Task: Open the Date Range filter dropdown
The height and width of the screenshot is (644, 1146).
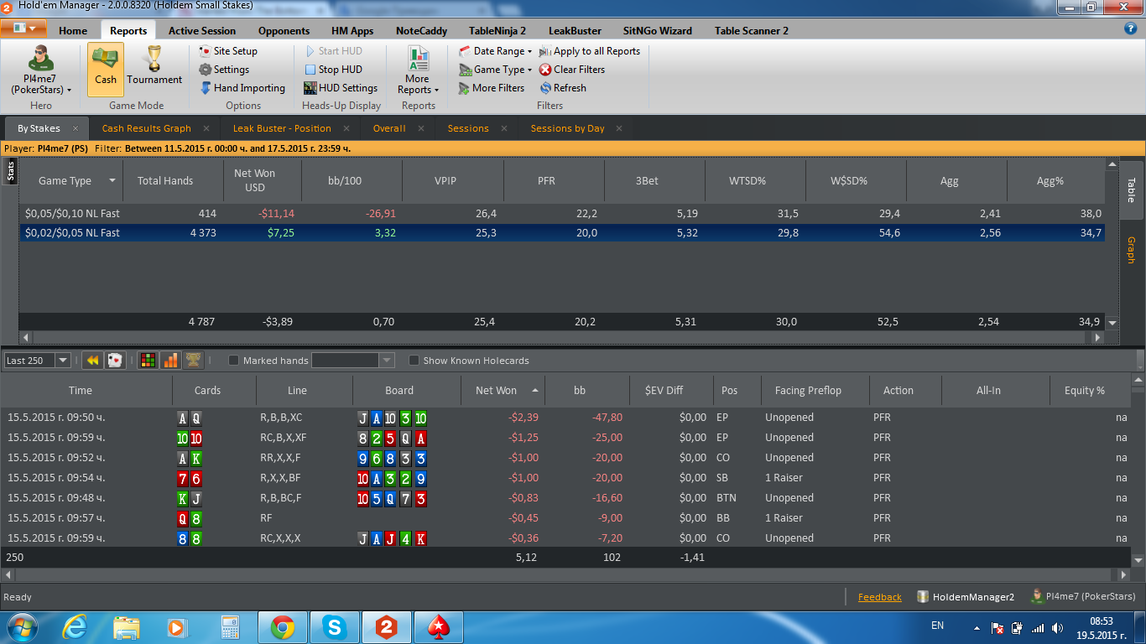Action: coord(495,51)
